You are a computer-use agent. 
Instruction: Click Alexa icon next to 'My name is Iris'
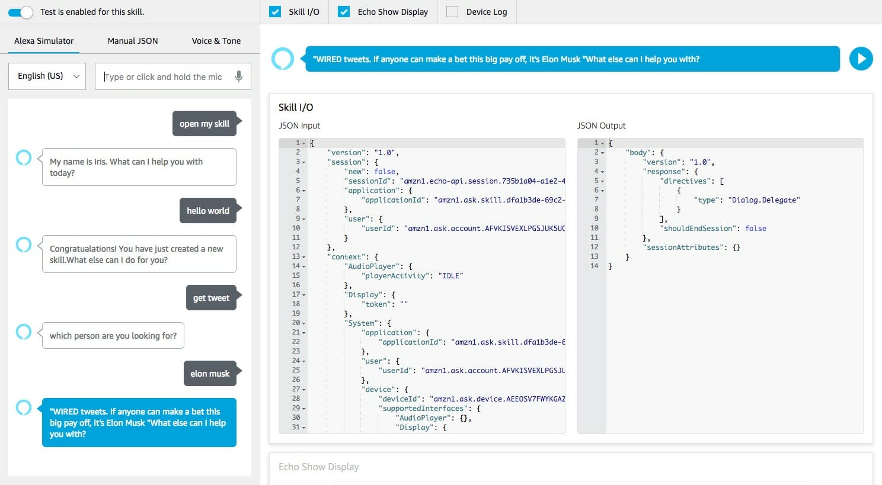pos(24,158)
